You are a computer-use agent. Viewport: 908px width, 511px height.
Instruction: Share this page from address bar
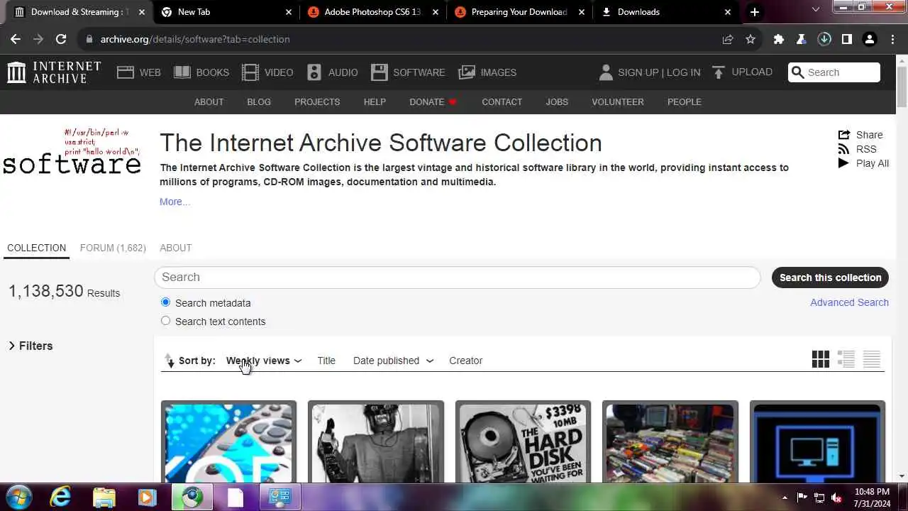coord(728,39)
